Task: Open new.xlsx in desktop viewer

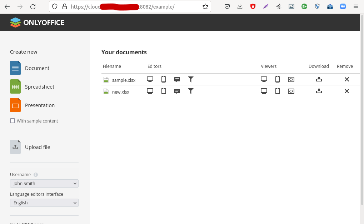Action: tap(264, 91)
